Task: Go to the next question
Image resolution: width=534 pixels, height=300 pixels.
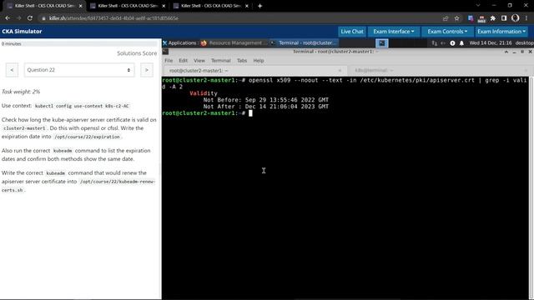Action: (147, 70)
